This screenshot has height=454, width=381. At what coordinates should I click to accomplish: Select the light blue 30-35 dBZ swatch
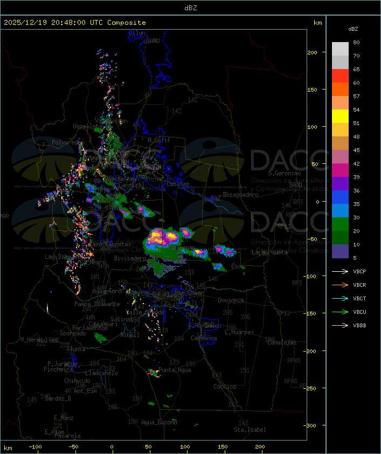pyautogui.click(x=340, y=210)
